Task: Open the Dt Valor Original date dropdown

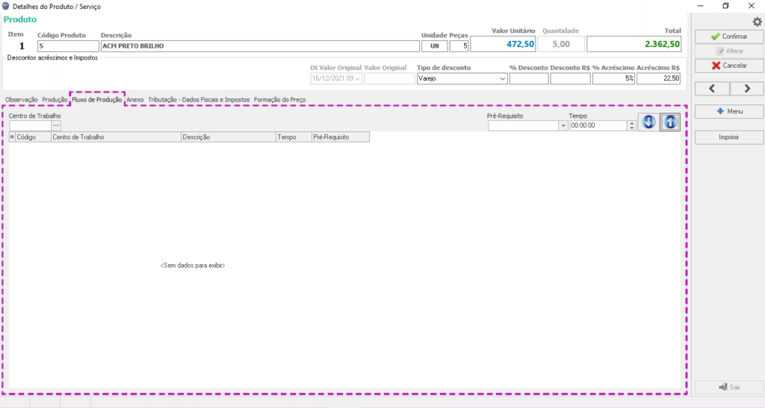Action: tap(358, 78)
